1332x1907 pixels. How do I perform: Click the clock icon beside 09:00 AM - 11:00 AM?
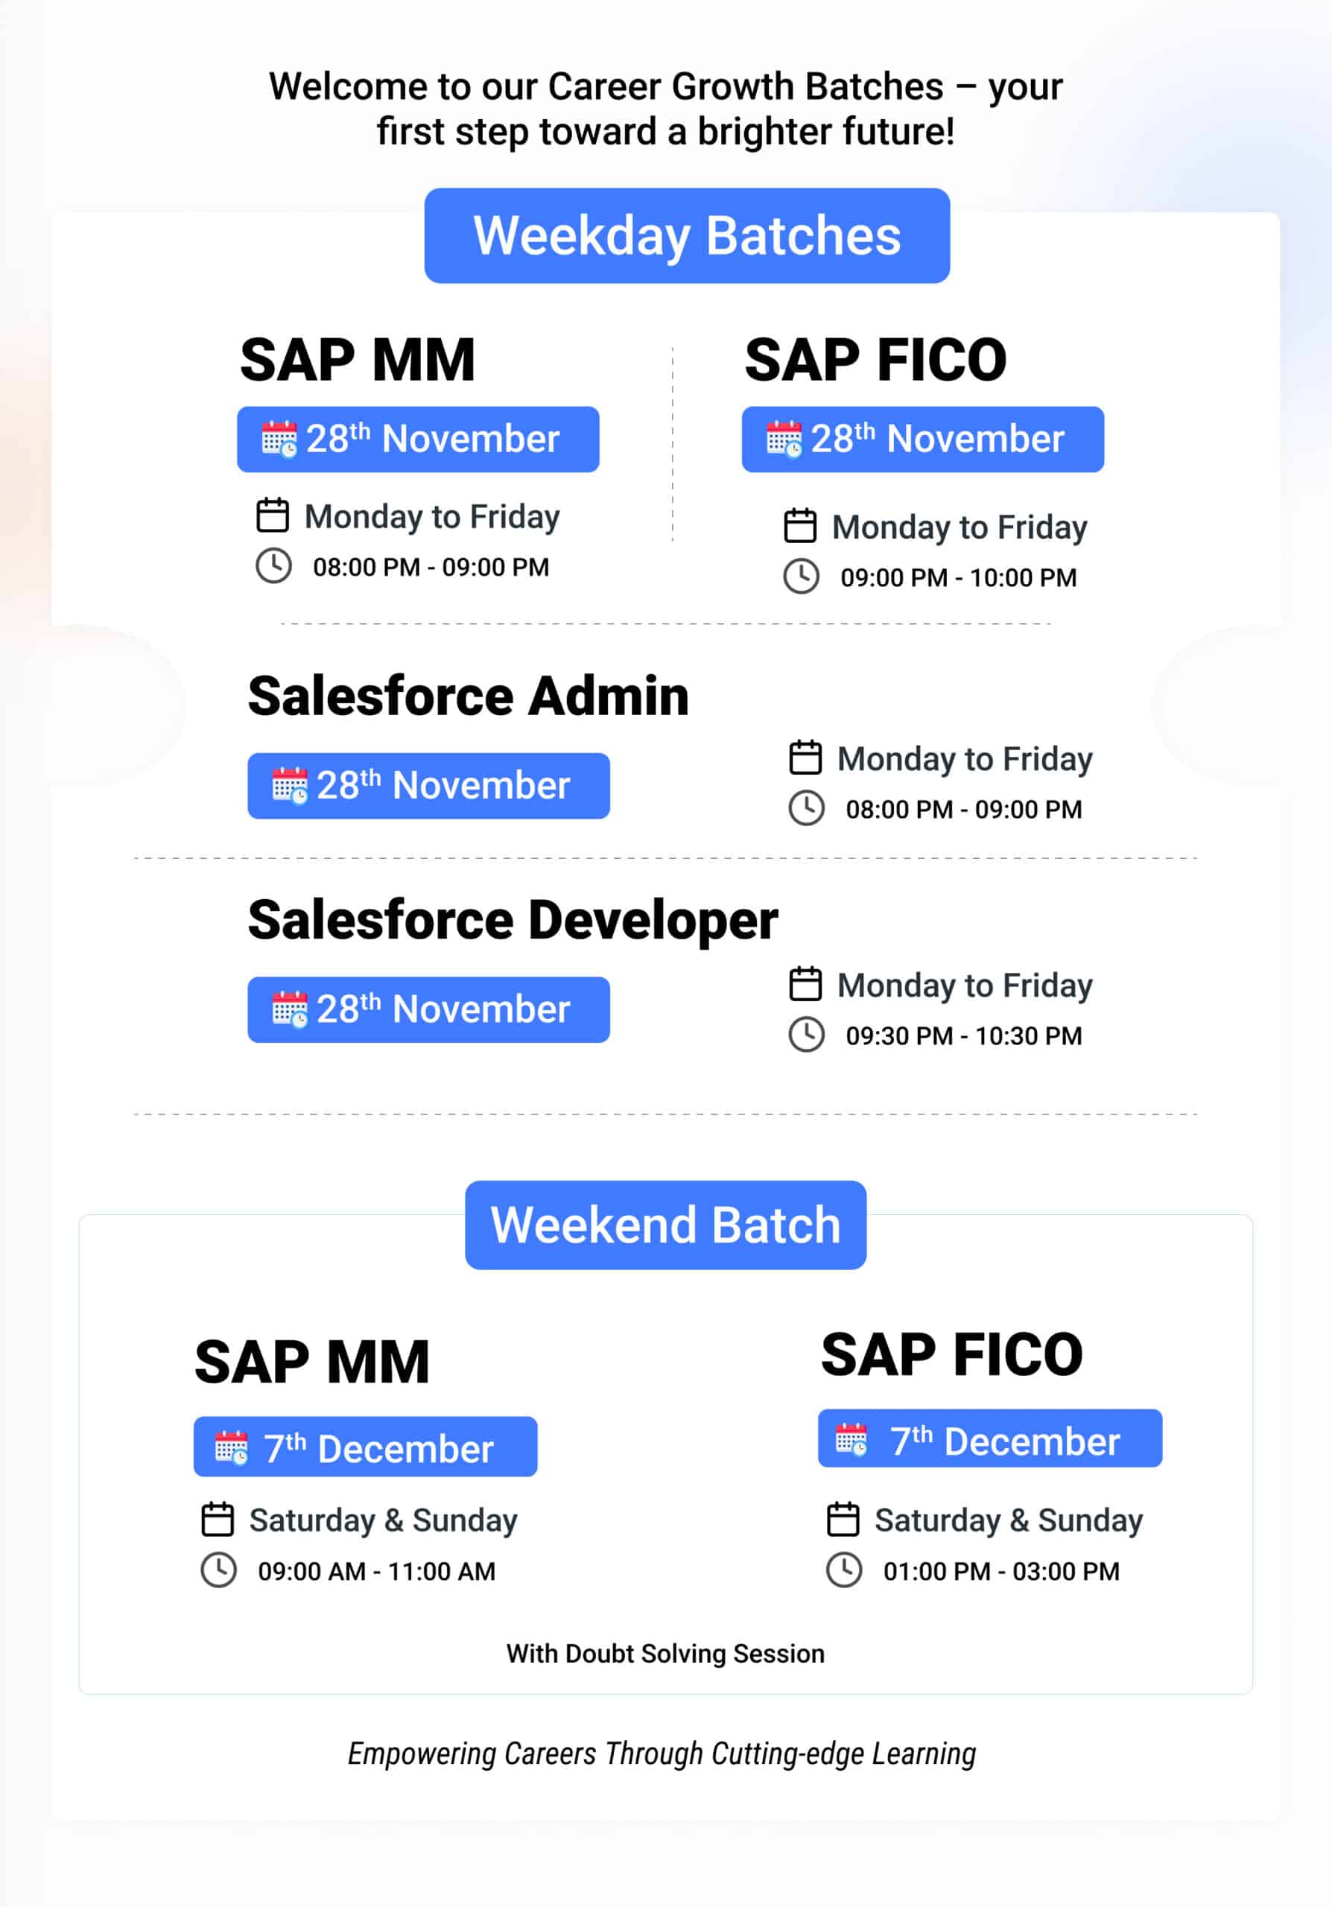[x=219, y=1570]
